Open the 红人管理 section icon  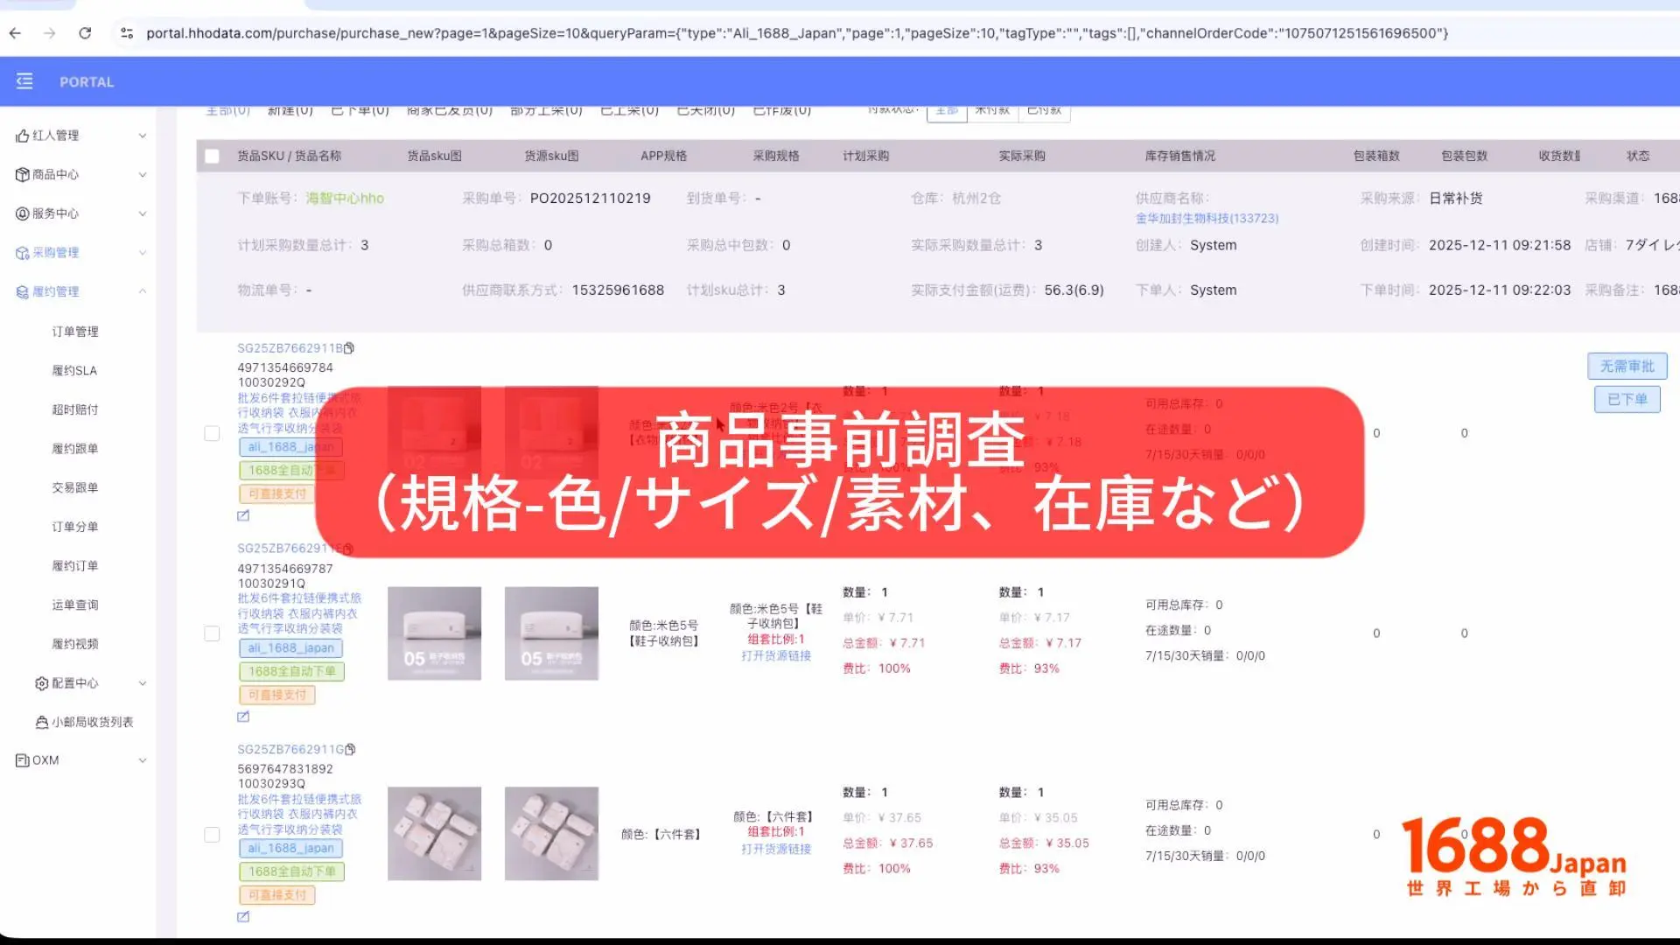coord(22,135)
